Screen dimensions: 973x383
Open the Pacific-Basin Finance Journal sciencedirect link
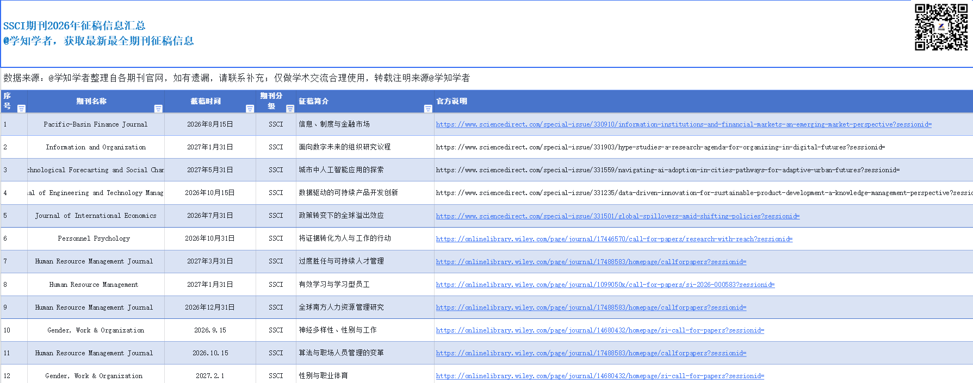[x=684, y=124]
